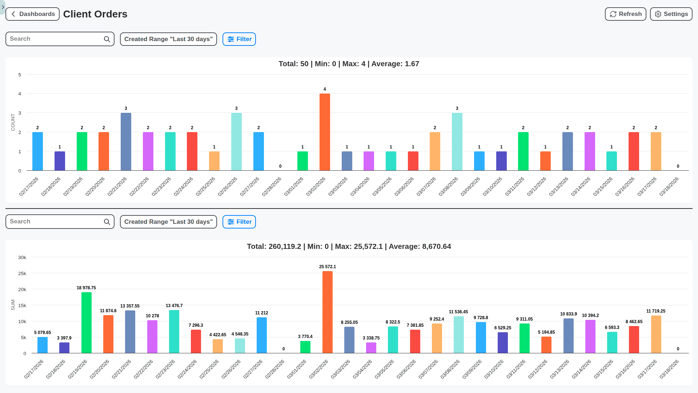
Task: Click inside the lower Search input field
Action: point(55,221)
